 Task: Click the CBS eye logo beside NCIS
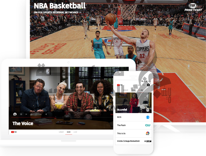click(x=148, y=117)
